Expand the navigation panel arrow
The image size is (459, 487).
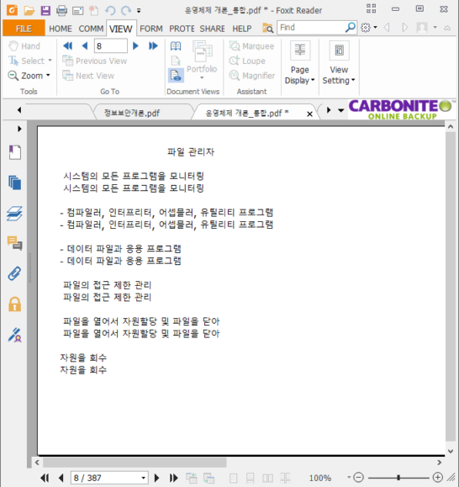pyautogui.click(x=19, y=129)
